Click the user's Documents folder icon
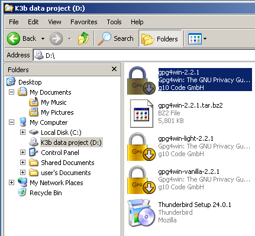The width and height of the screenshot is (255, 236). point(34,173)
